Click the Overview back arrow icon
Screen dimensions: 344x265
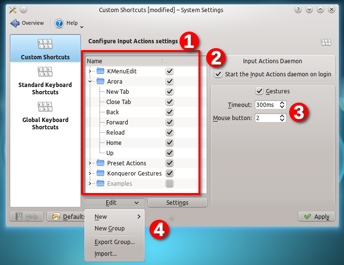(15, 23)
